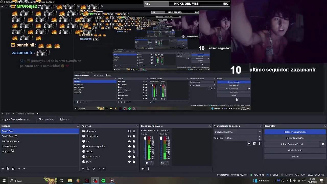The width and height of the screenshot is (327, 184).
Task: Toggle lock on chatt source
Action: point(134,162)
